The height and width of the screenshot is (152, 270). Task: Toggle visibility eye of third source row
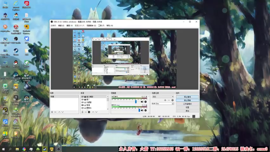(82, 102)
